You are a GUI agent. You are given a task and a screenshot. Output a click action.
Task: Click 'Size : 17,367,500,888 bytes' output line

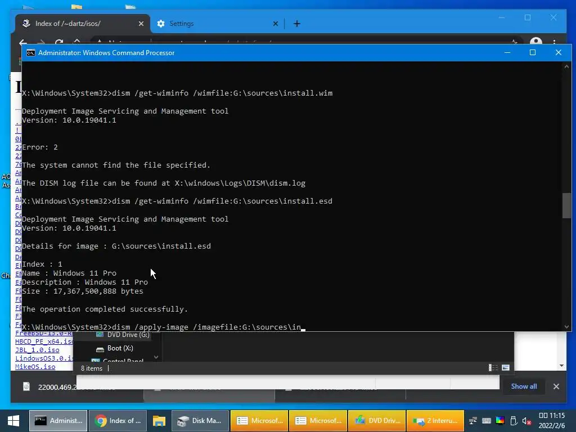coord(83,291)
